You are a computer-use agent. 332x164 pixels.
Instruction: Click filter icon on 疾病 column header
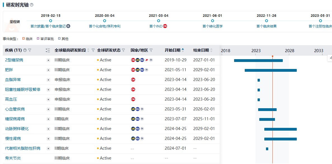[x=30, y=50]
